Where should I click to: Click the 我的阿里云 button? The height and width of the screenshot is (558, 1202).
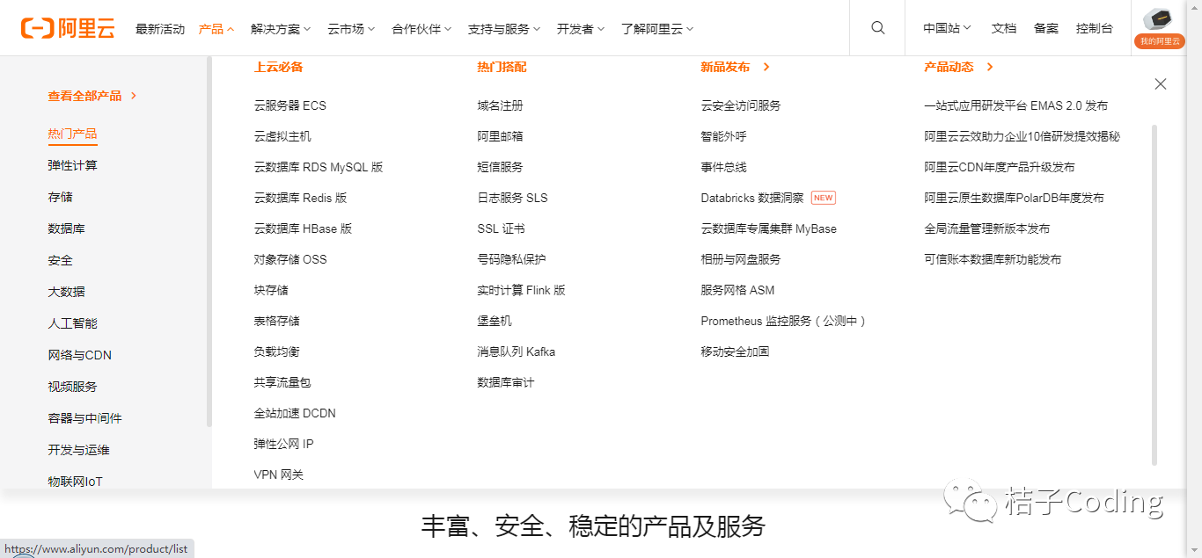pos(1159,41)
